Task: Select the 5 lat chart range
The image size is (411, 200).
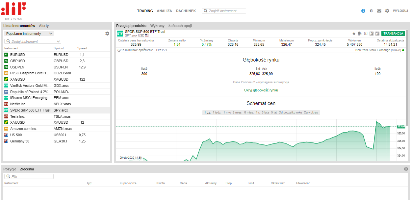Action: tap(274, 113)
